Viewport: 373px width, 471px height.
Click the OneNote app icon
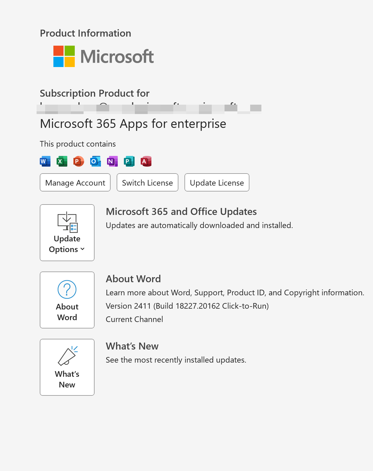[x=112, y=161]
